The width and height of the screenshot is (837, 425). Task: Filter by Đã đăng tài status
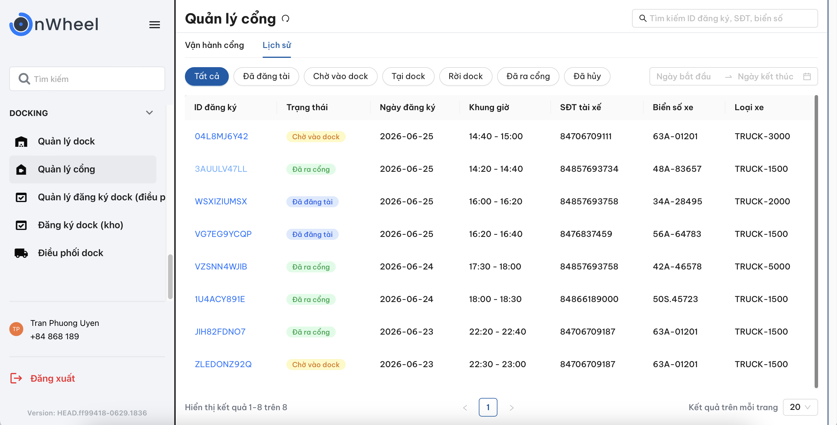(x=266, y=76)
